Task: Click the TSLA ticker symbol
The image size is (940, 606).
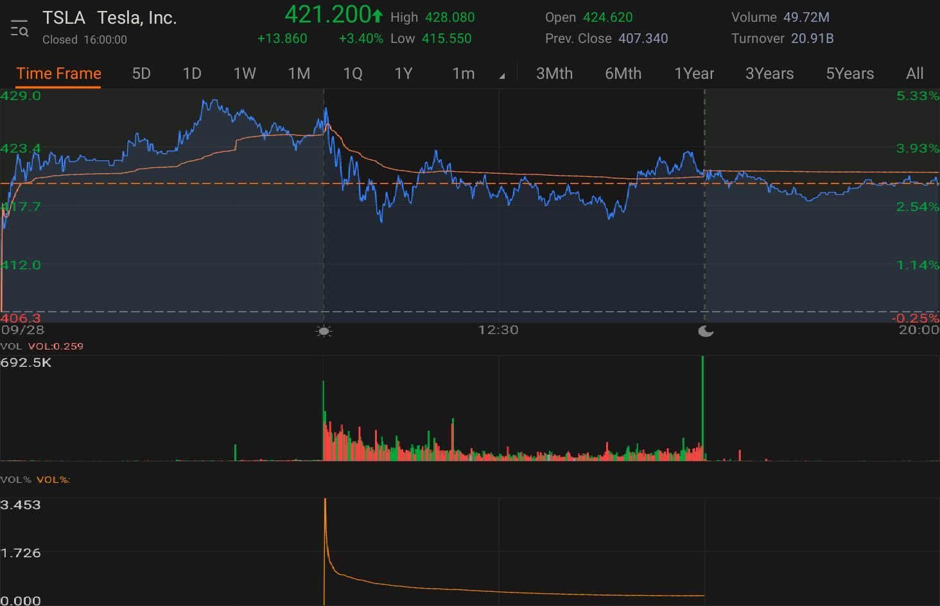Action: click(x=64, y=18)
